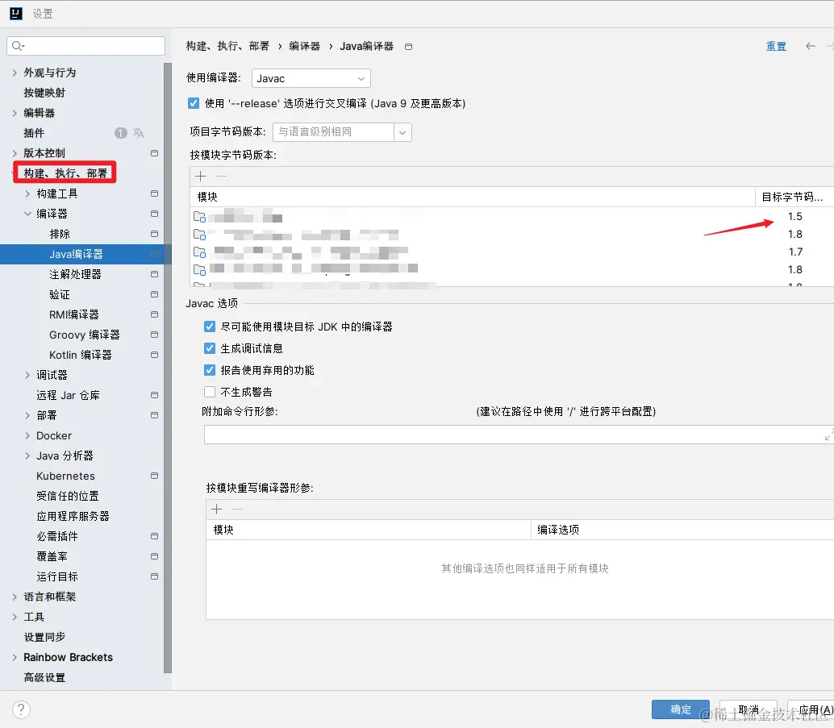Click project-level icon next to 验证
Image resolution: width=834 pixels, height=728 pixels.
(154, 294)
